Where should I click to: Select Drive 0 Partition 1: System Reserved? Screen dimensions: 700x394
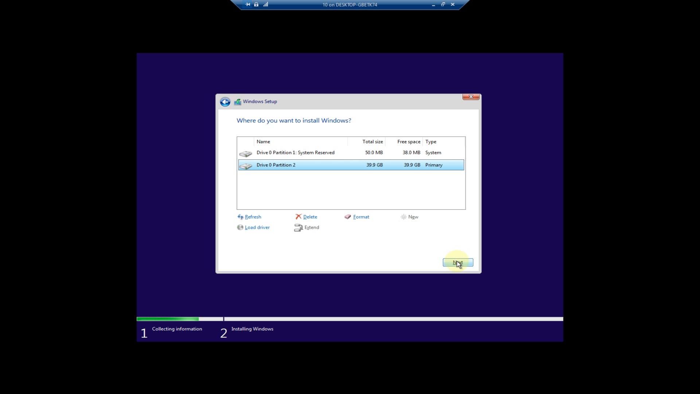[x=351, y=153]
